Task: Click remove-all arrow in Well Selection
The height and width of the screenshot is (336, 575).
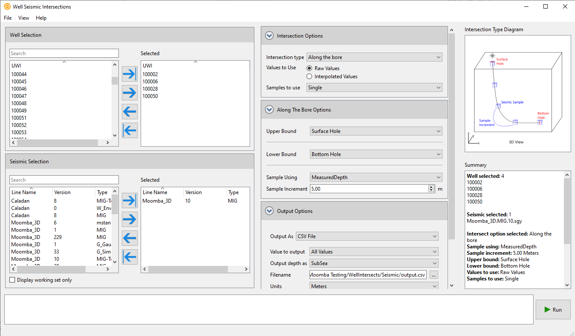Action: click(x=130, y=130)
